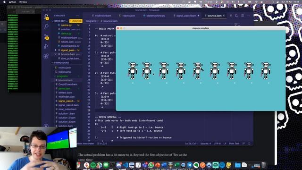This screenshot has height=170, width=302.
Task: Click UTF-8 encoding in status bar
Action: (217, 144)
